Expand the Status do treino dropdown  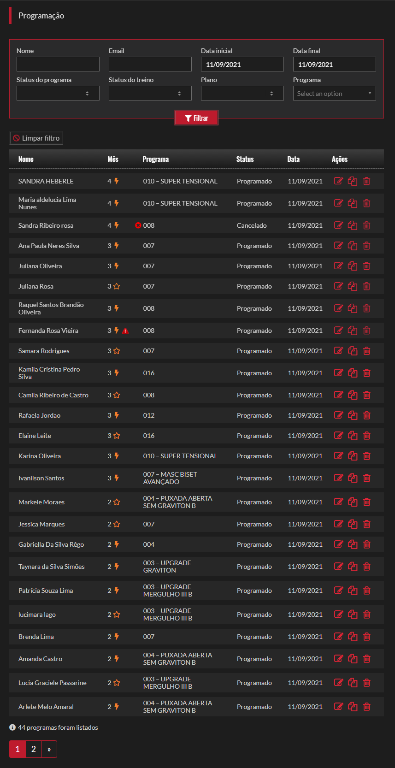click(150, 93)
